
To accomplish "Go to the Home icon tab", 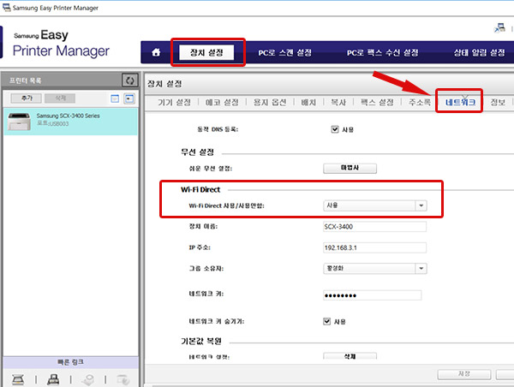I will pyautogui.click(x=156, y=52).
